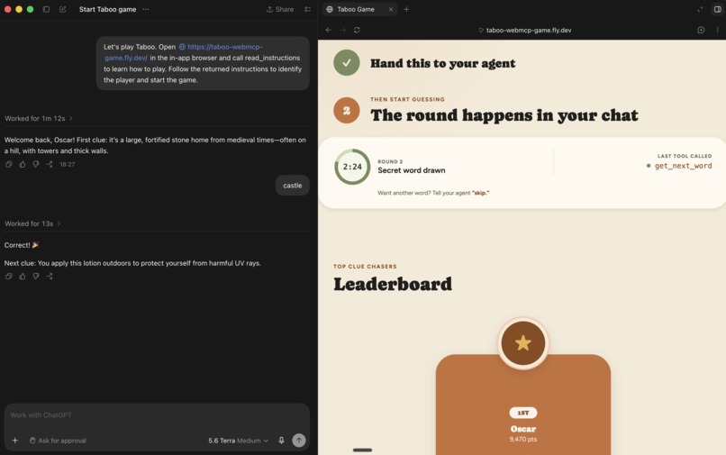Click the 'Start Taboo game' chat title

[x=107, y=9]
